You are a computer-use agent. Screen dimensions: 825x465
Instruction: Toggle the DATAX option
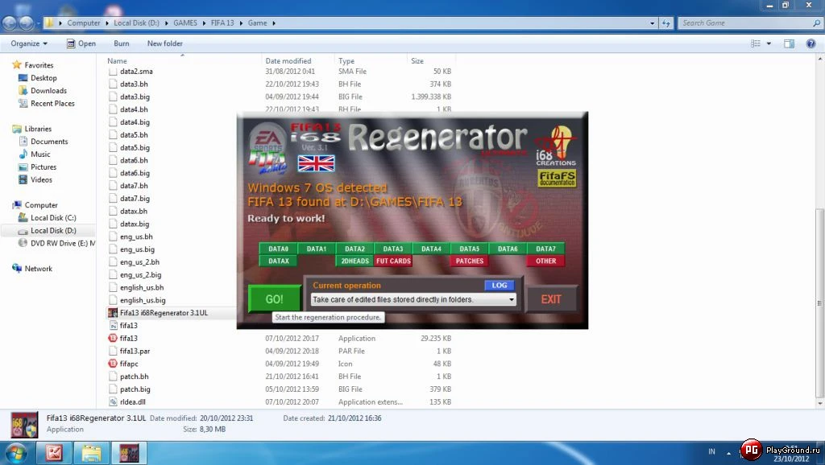pyautogui.click(x=280, y=261)
